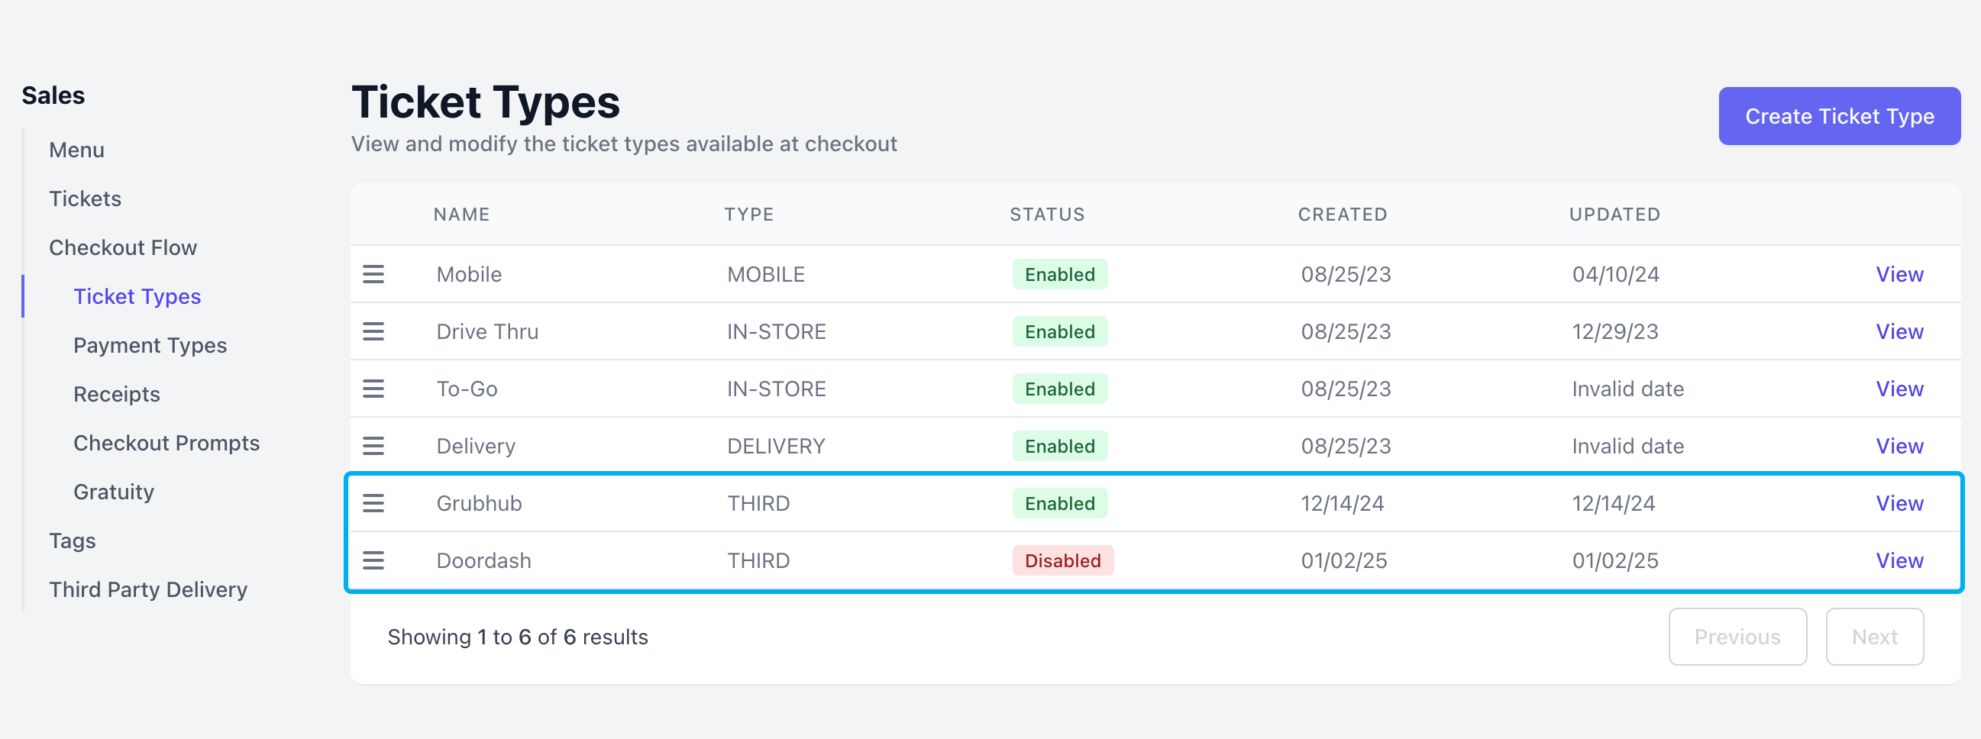
Task: Click the Enabled badge for Delivery
Action: [1060, 446]
